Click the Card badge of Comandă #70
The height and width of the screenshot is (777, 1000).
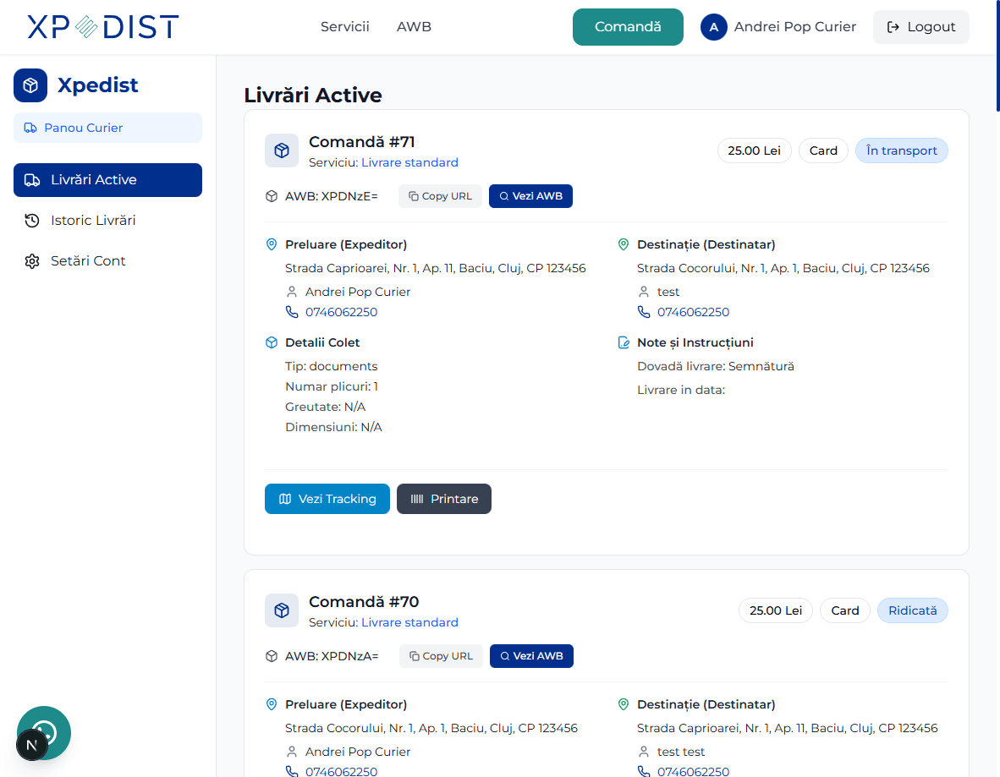(x=845, y=610)
